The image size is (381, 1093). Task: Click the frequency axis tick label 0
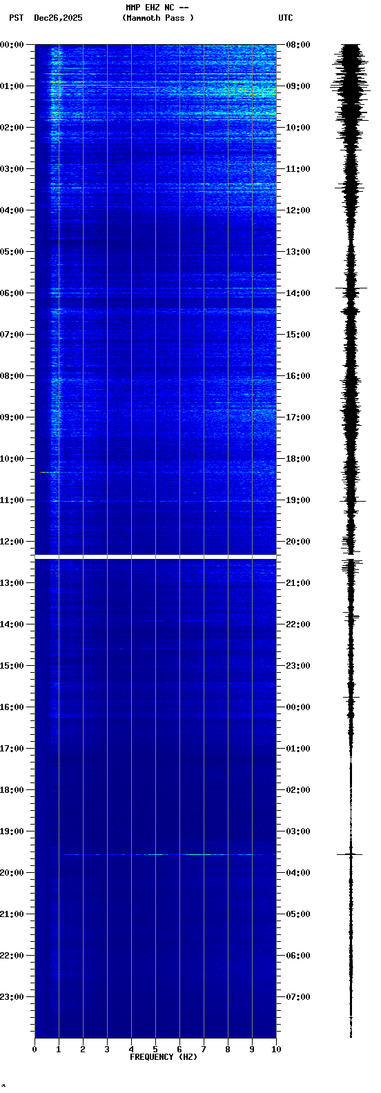pyautogui.click(x=35, y=1050)
